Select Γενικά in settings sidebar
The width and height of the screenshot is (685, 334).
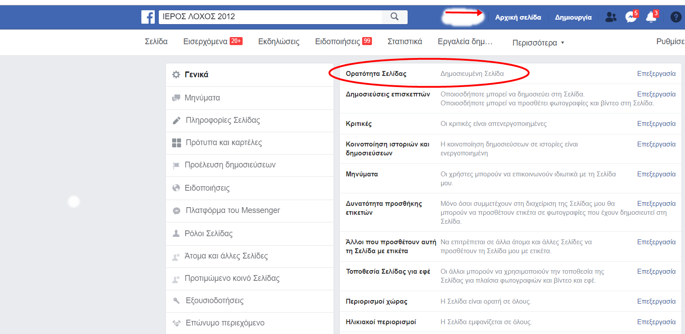(x=250, y=75)
